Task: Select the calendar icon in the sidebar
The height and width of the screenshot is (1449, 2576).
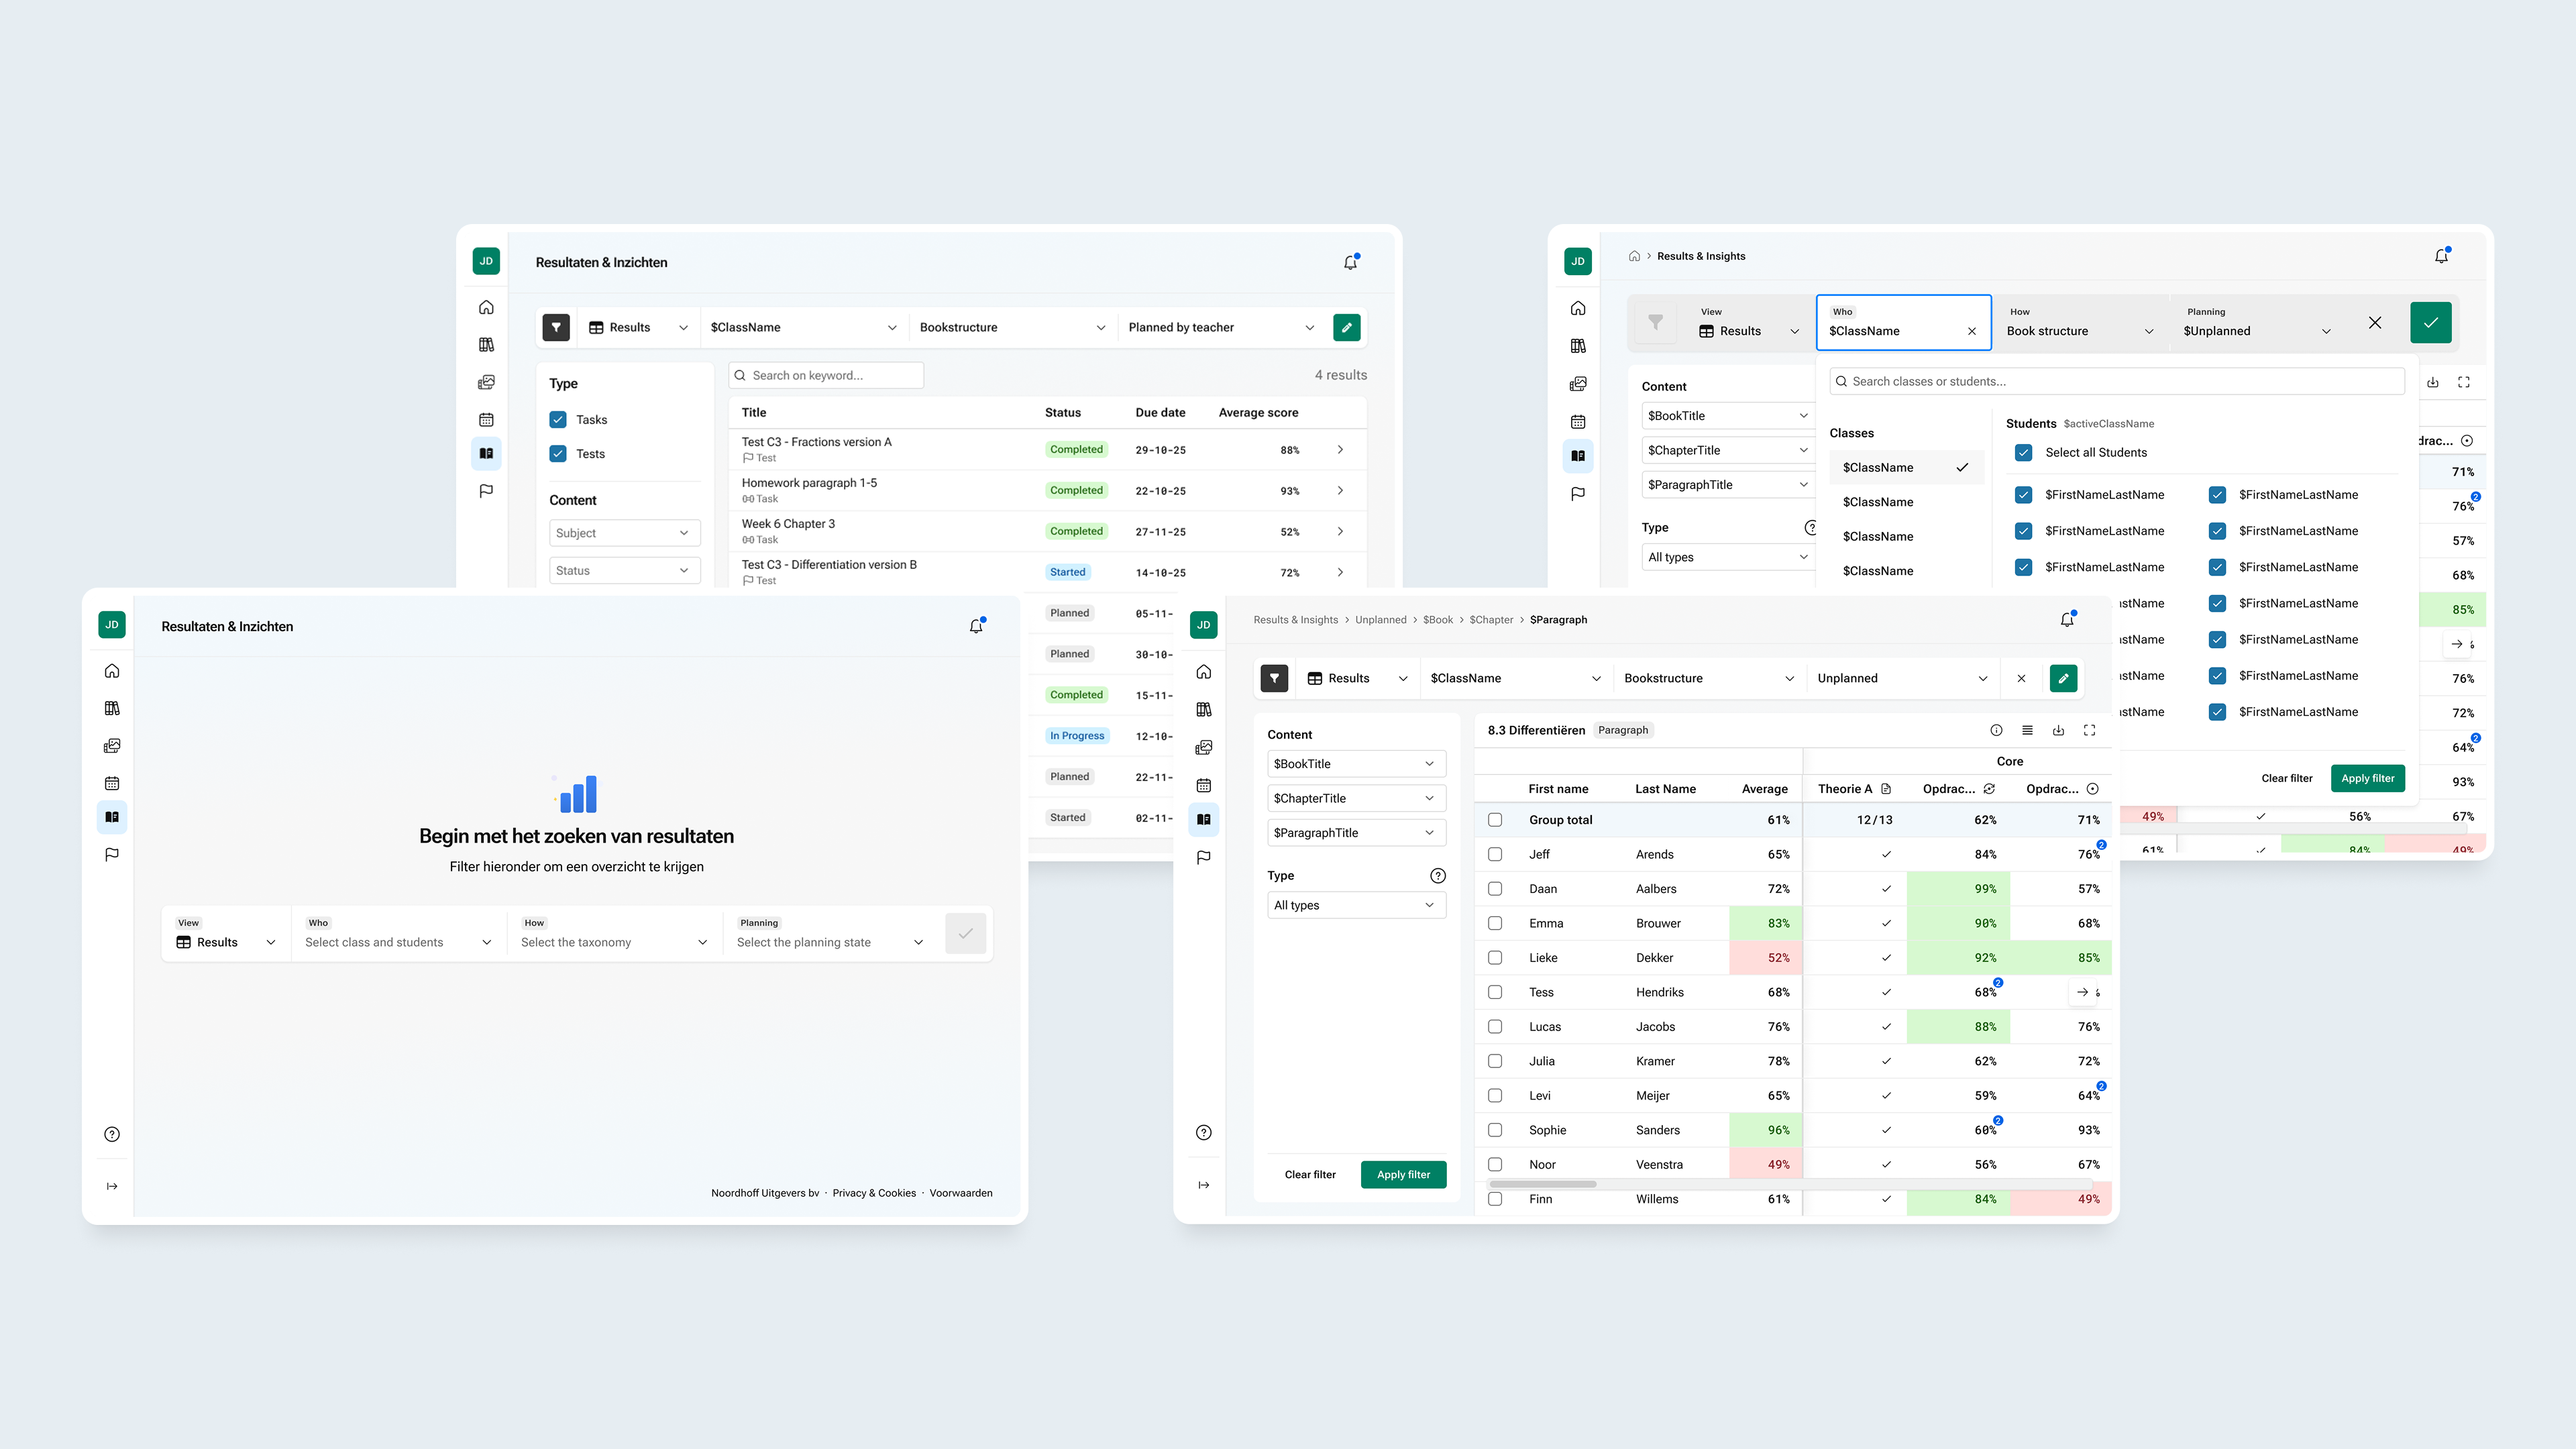Action: click(486, 420)
